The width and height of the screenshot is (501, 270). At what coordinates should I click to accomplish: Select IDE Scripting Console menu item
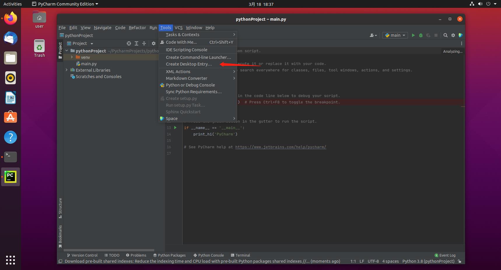coord(198,50)
